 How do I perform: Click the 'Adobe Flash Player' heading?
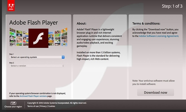(x=34, y=22)
